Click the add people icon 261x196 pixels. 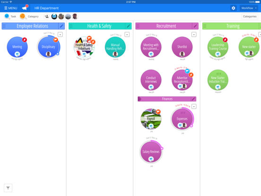coord(47,16)
